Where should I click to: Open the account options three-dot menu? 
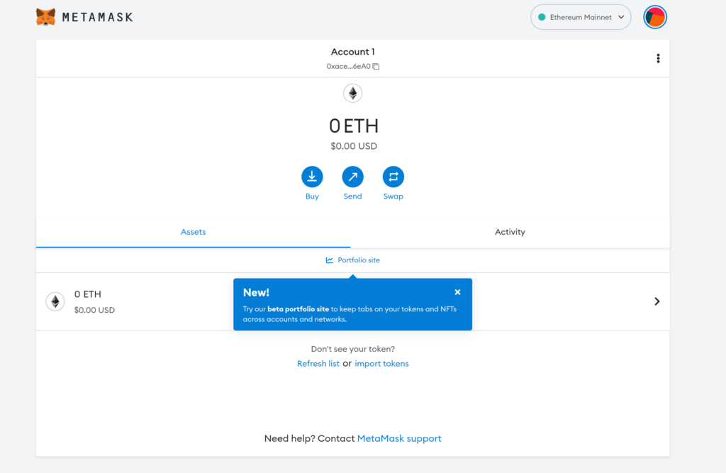(658, 58)
